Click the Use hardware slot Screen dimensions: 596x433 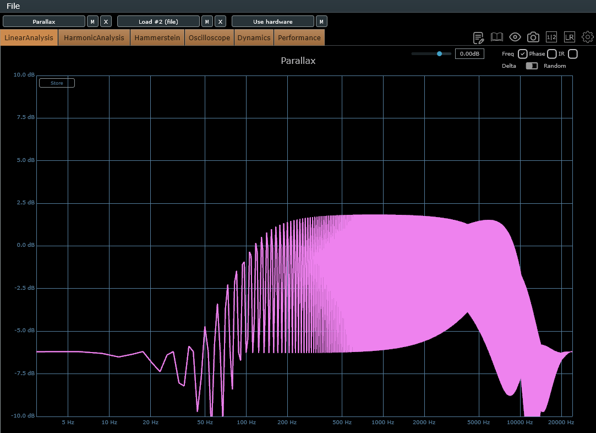pyautogui.click(x=273, y=21)
